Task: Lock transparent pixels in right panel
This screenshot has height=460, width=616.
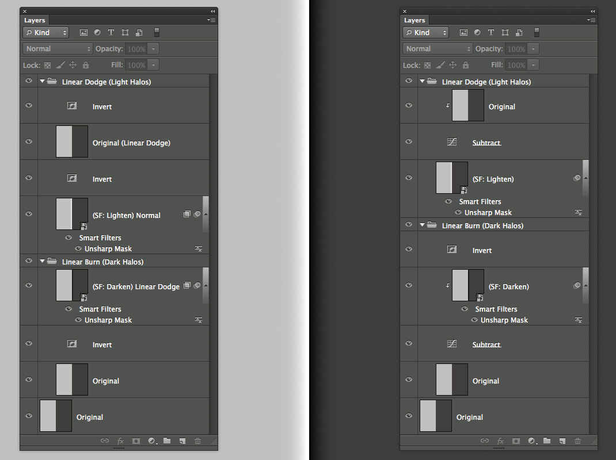Action: pyautogui.click(x=427, y=65)
